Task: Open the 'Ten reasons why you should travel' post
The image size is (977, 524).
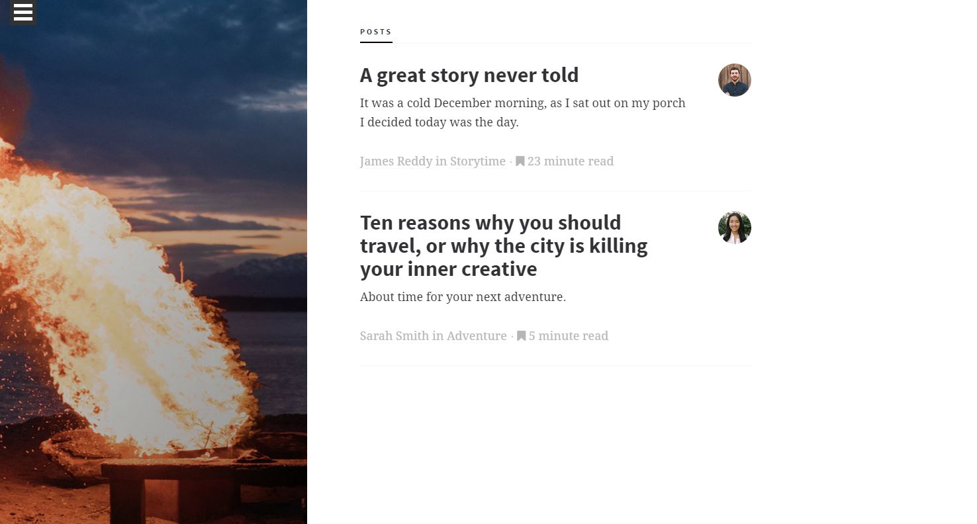Action: 504,245
